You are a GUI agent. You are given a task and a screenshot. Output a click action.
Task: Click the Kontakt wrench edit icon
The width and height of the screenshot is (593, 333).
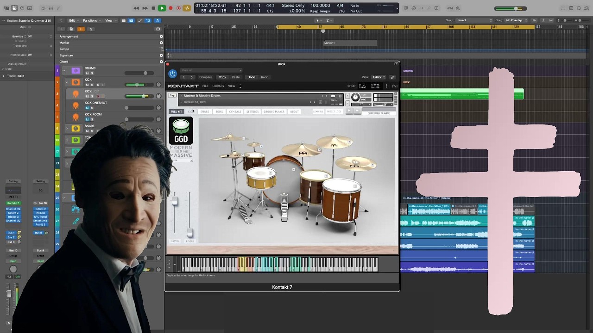click(172, 96)
